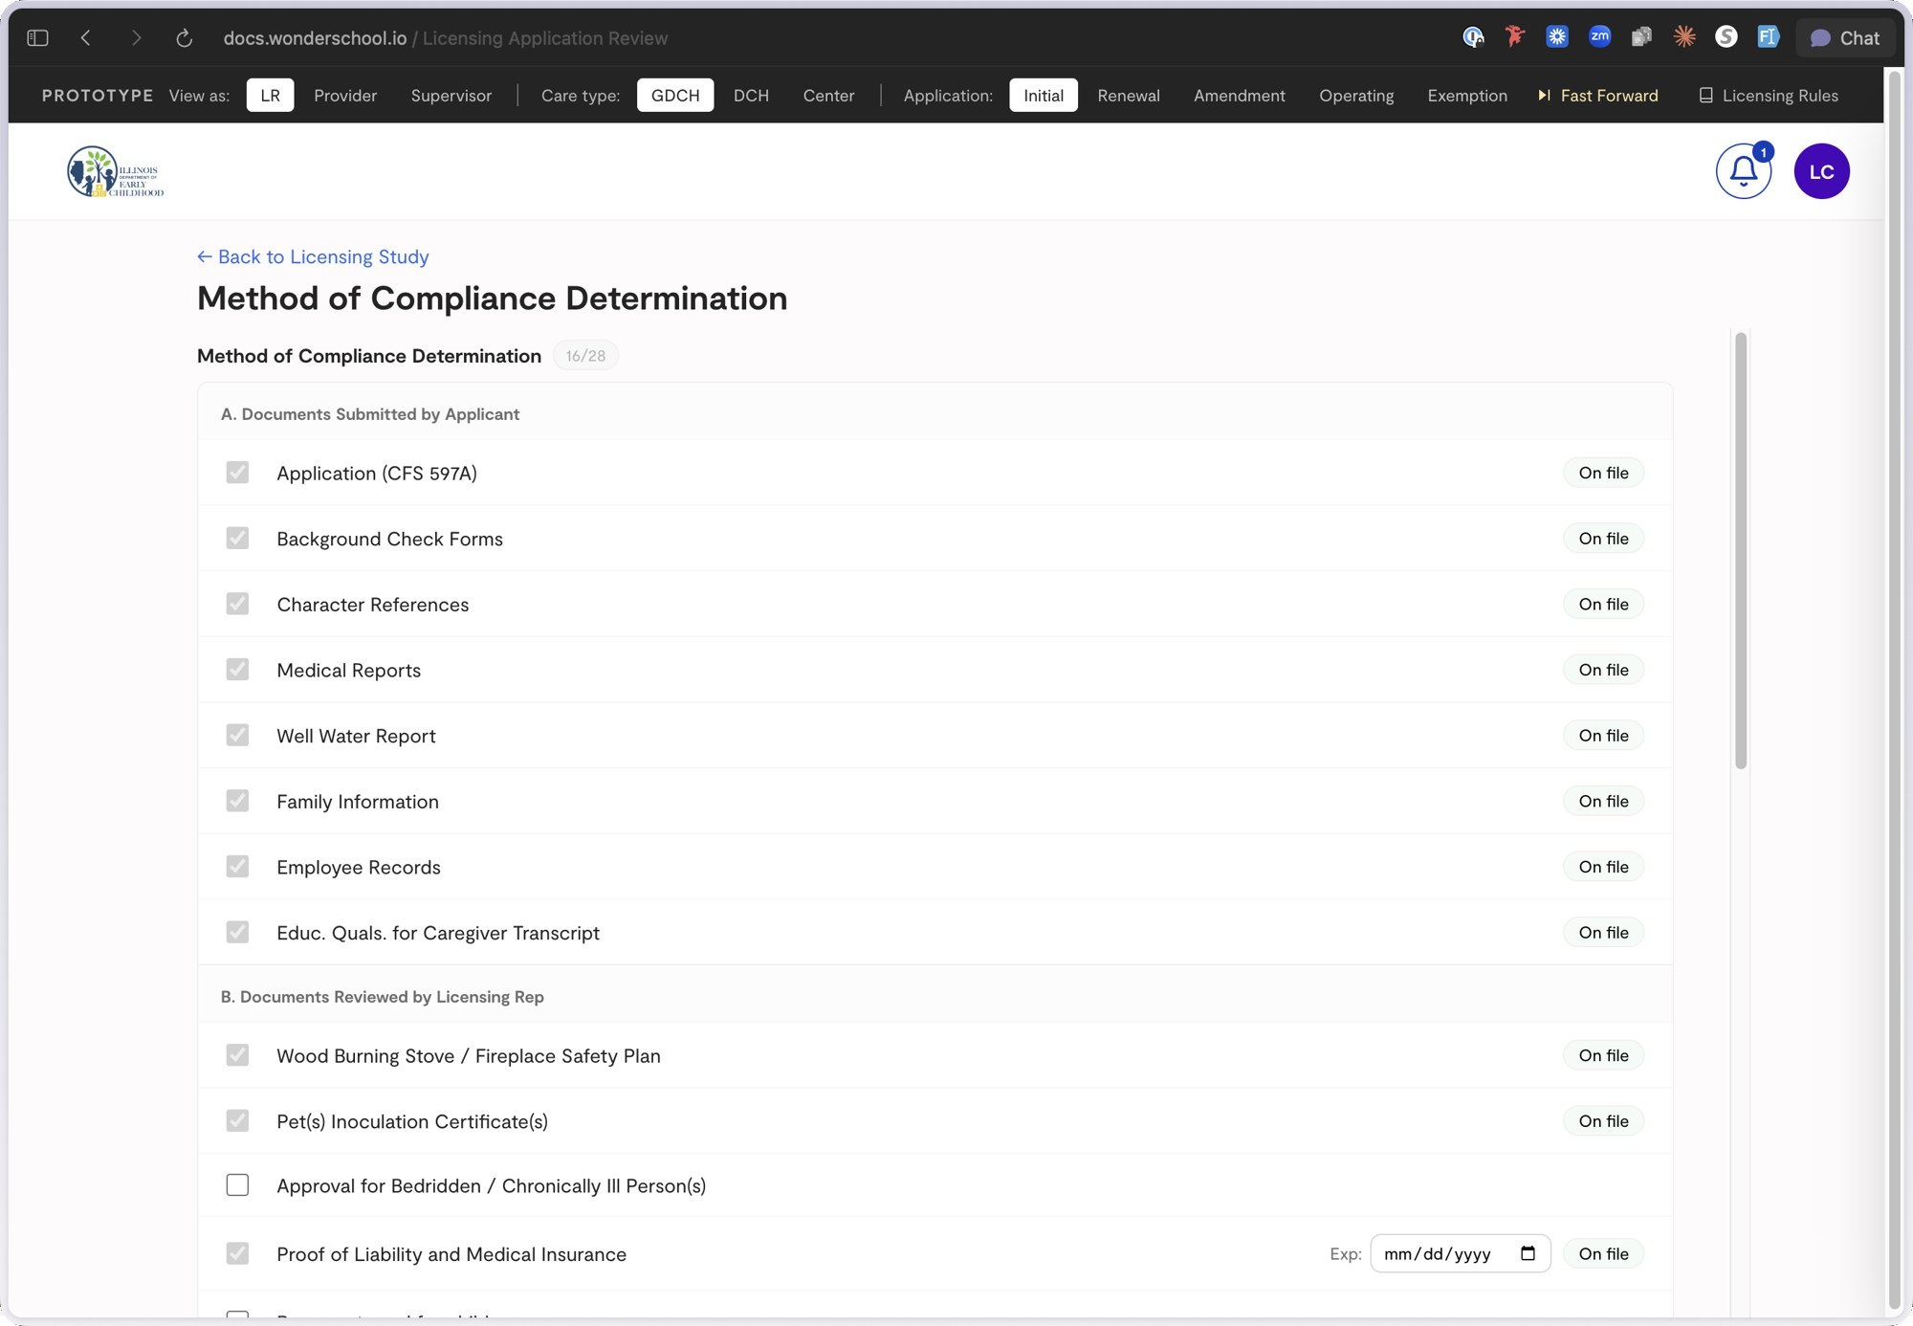
Task: Select Exemption application type
Action: [x=1467, y=96]
